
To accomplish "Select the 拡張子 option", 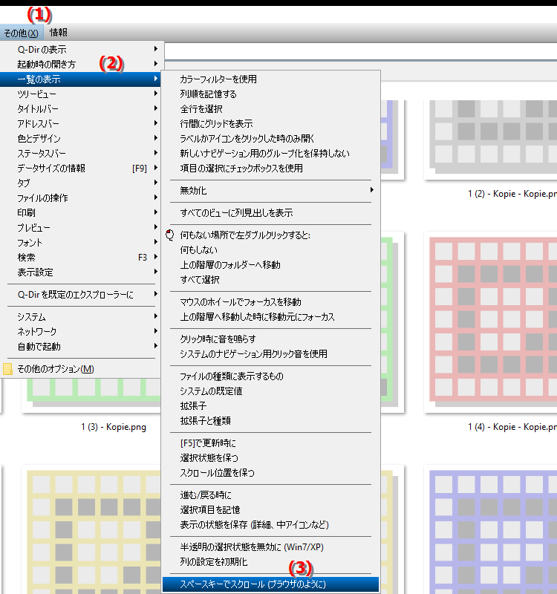I will [270, 405].
